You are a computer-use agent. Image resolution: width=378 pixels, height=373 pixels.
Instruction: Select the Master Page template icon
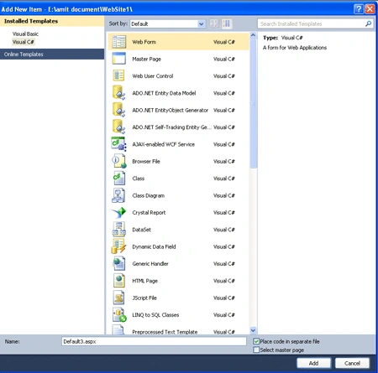tap(119, 59)
